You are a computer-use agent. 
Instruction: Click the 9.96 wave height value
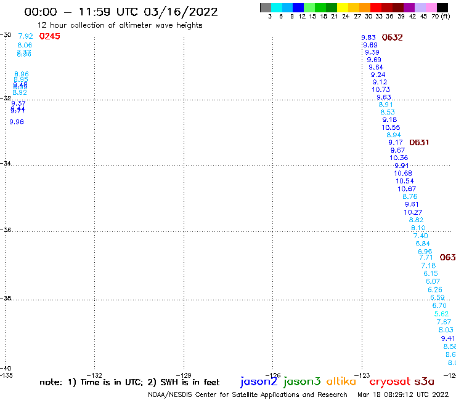[x=17, y=122]
